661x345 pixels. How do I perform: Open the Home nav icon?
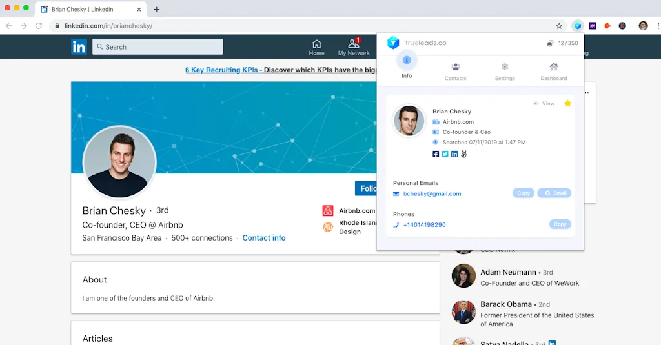click(316, 48)
